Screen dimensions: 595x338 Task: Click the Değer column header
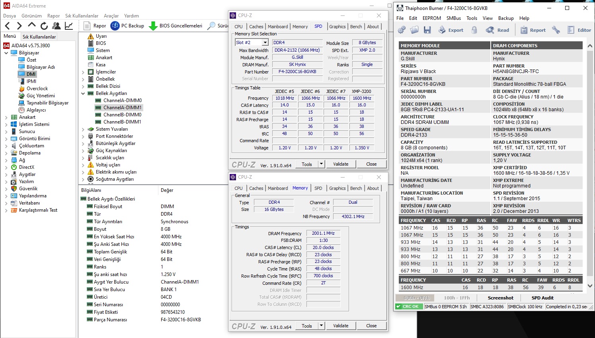(x=167, y=190)
